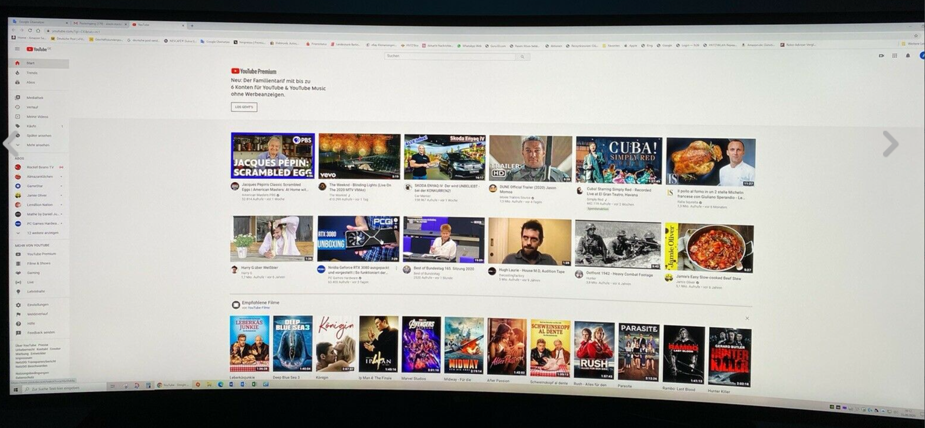The width and height of the screenshot is (925, 428).
Task: Click the Windows taskbar search box
Action: point(64,388)
